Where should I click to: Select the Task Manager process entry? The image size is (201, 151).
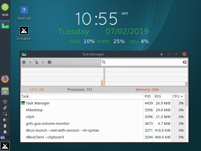pyautogui.click(x=38, y=103)
